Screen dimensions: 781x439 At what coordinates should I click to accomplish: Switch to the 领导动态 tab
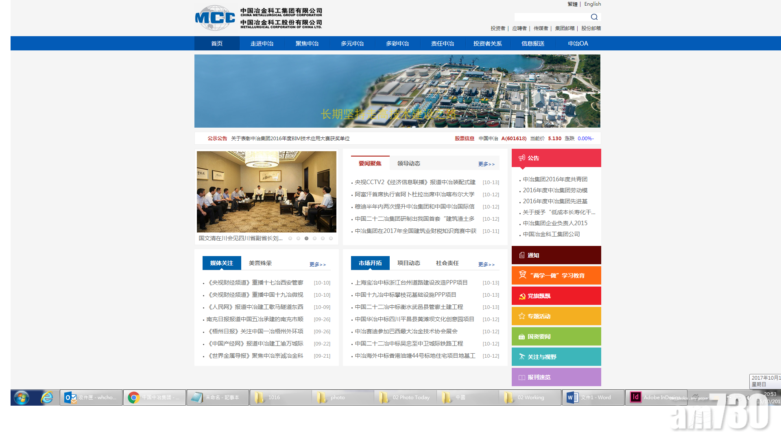click(x=409, y=163)
